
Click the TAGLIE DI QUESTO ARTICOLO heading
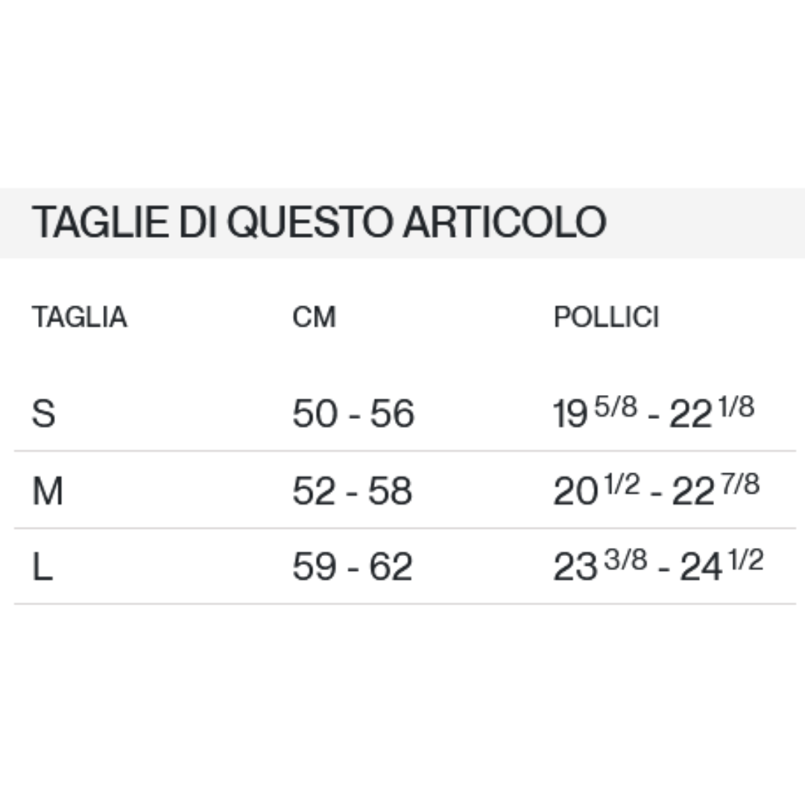coord(319,222)
